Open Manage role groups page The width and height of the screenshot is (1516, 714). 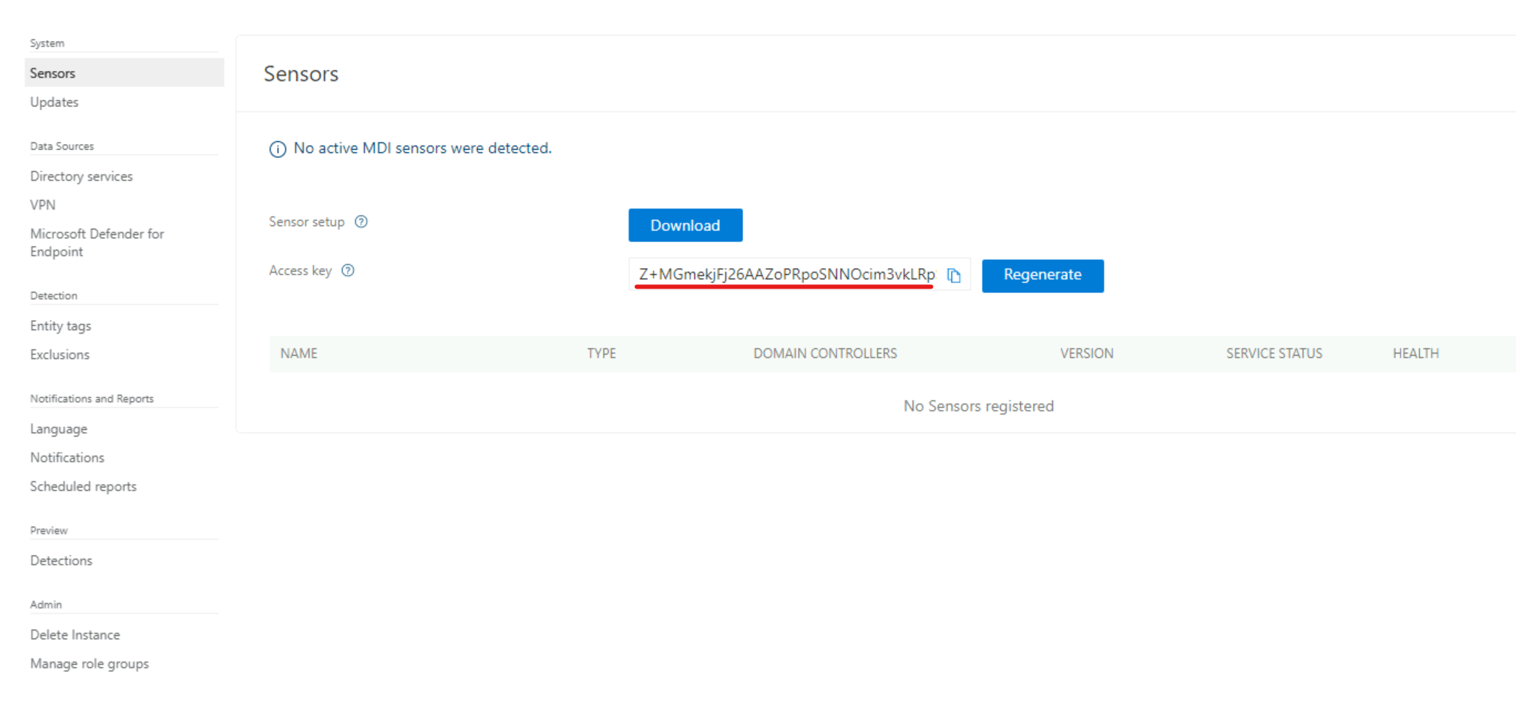[89, 663]
